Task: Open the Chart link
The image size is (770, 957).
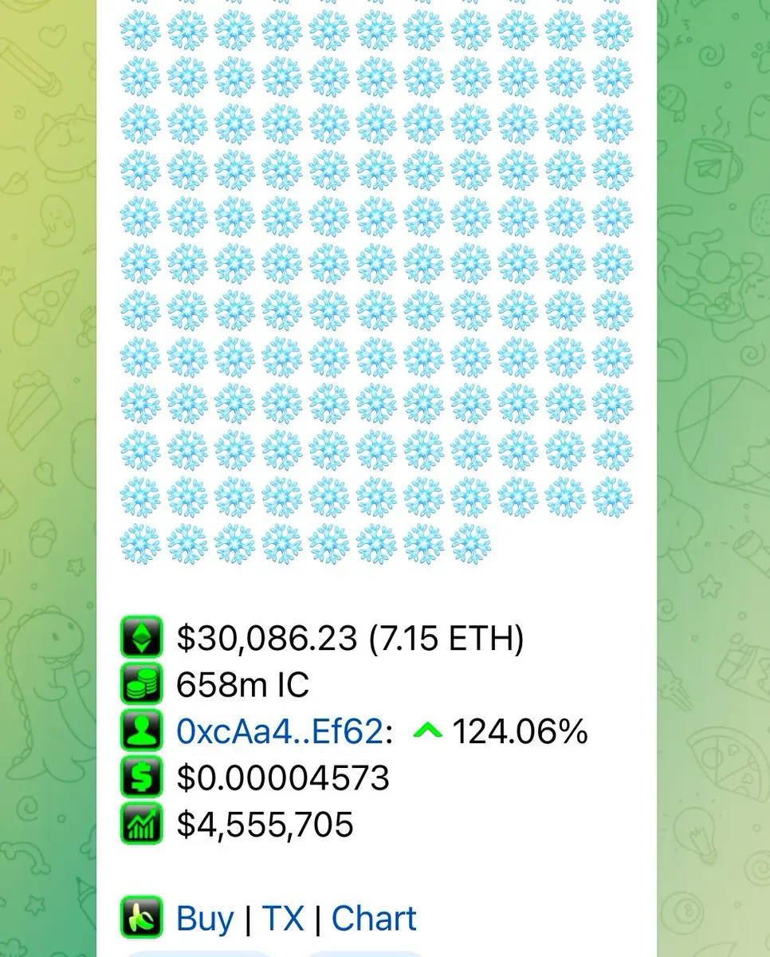Action: click(x=374, y=919)
